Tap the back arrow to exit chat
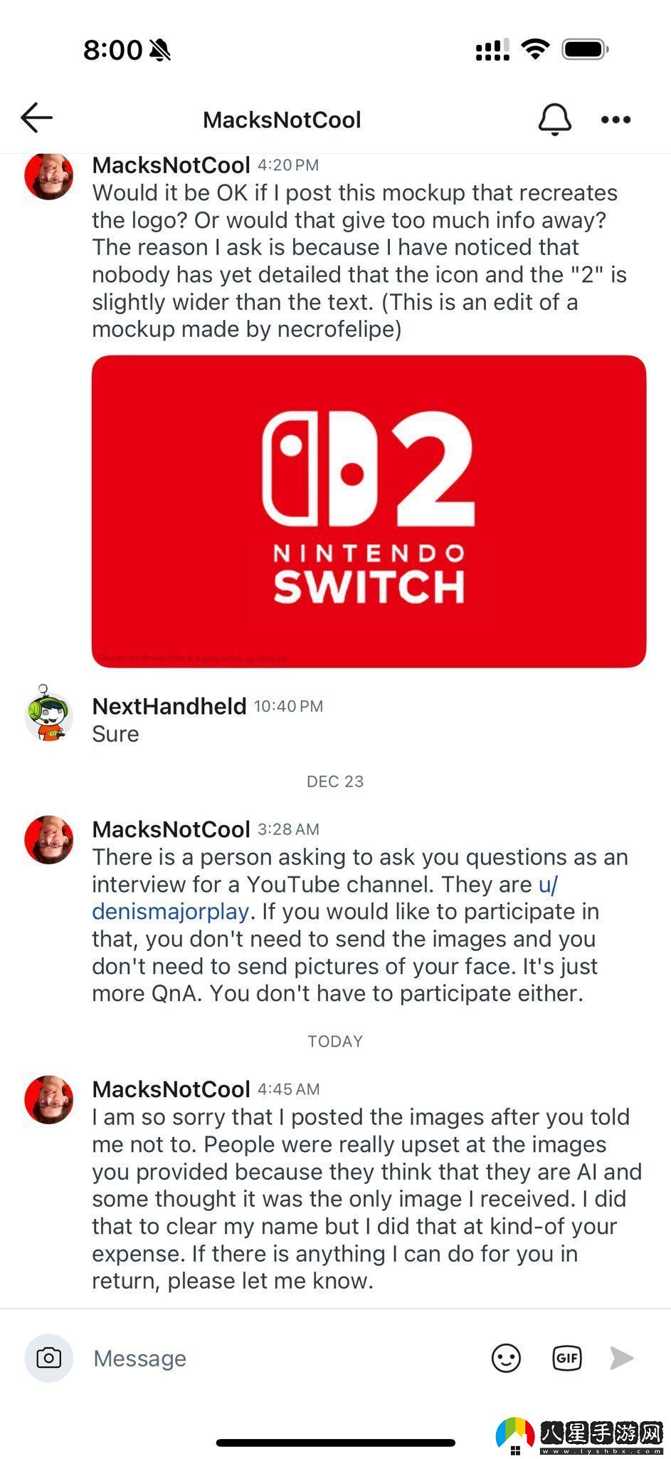 36,118
